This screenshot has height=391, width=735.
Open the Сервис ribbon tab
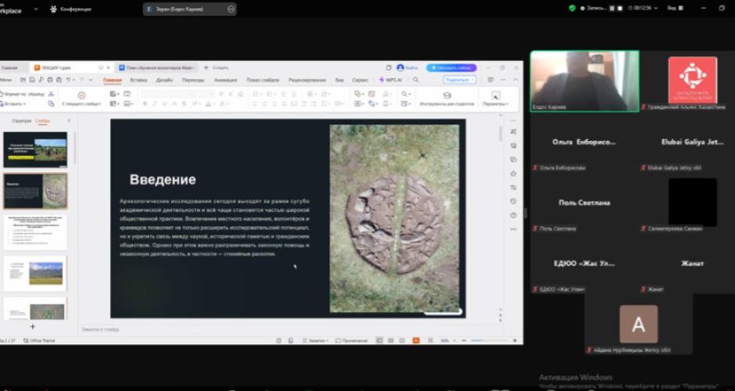pyautogui.click(x=360, y=81)
